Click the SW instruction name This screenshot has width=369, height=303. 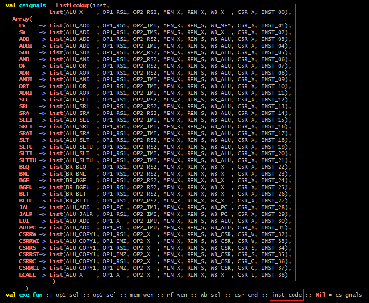22,32
